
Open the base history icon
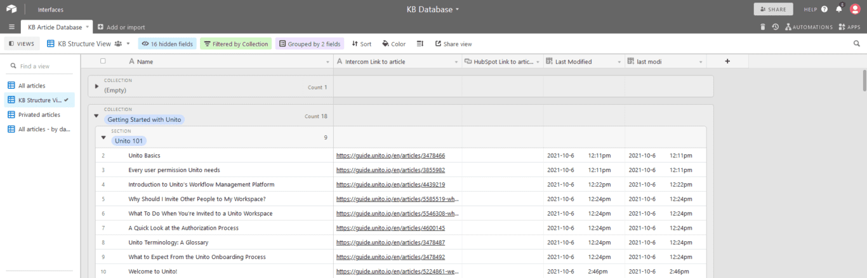775,27
